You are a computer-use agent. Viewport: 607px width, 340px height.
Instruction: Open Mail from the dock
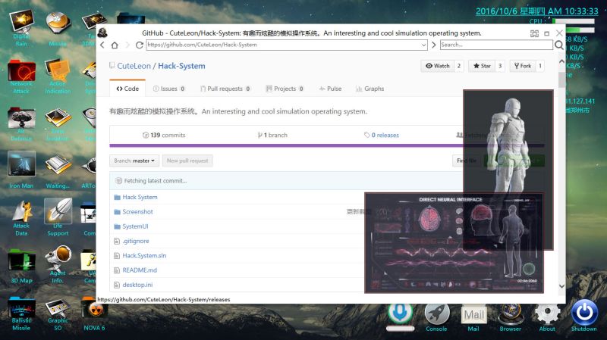(473, 317)
